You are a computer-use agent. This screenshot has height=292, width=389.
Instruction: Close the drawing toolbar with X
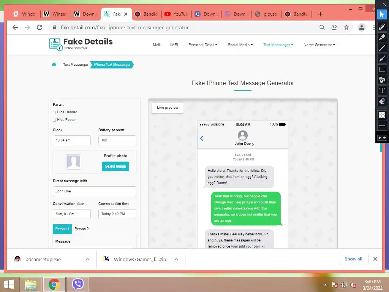pyautogui.click(x=384, y=5)
